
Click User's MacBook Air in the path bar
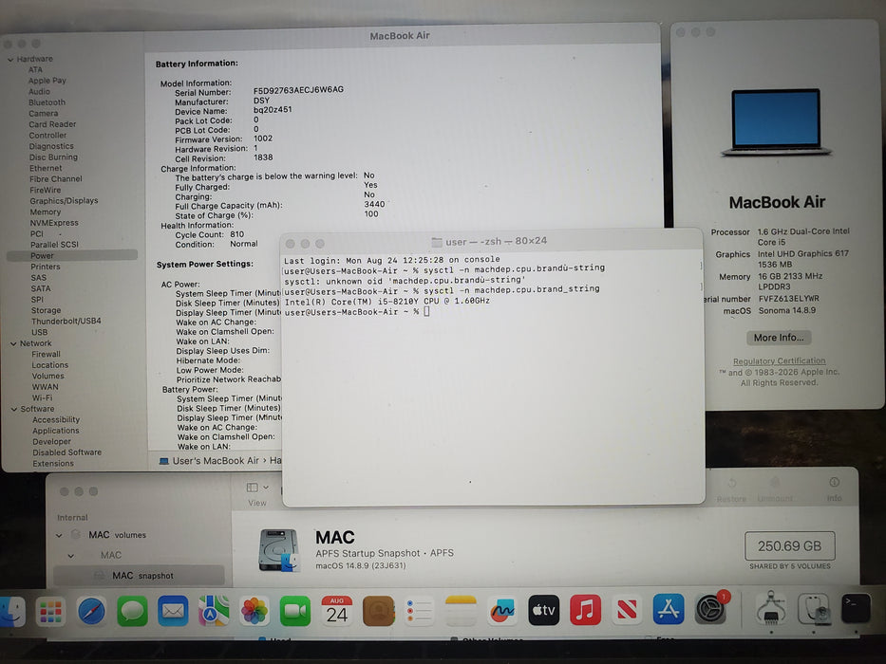click(216, 461)
